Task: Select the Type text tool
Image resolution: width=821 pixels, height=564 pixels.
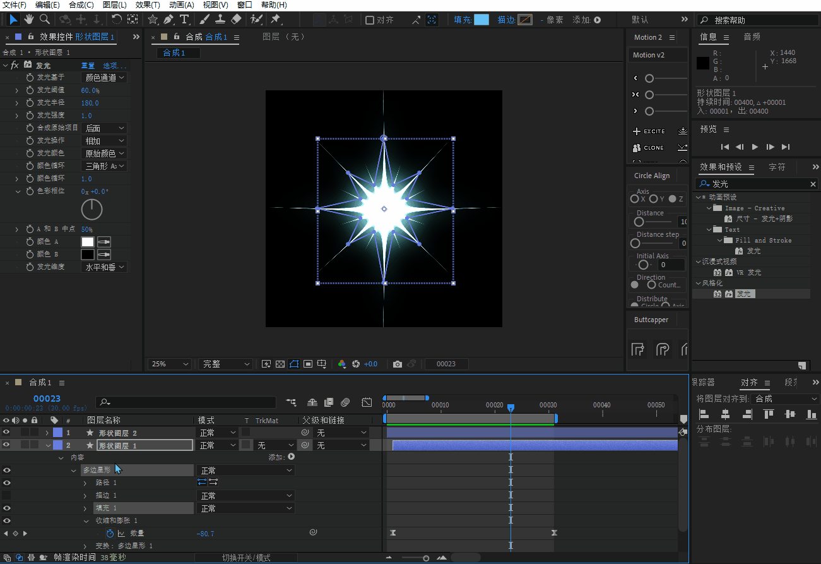Action: [184, 20]
